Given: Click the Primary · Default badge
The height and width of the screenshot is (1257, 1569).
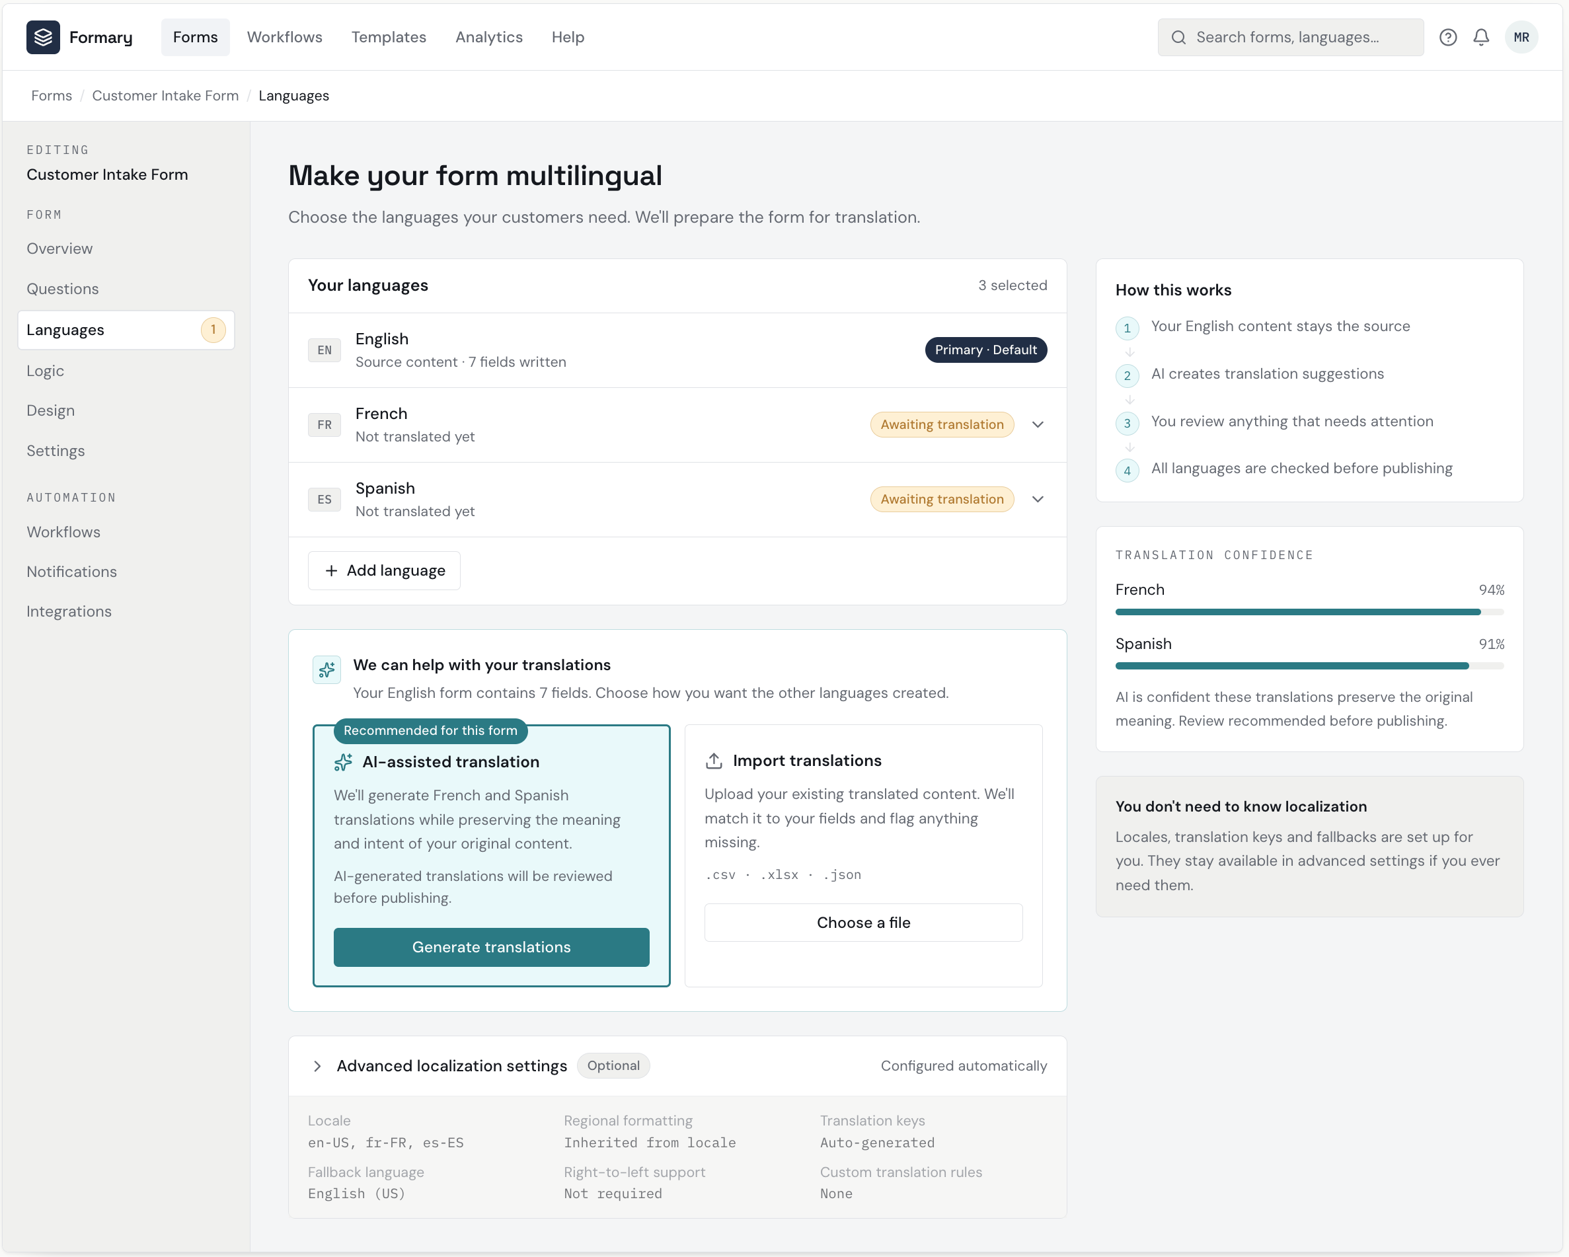Looking at the screenshot, I should [985, 350].
